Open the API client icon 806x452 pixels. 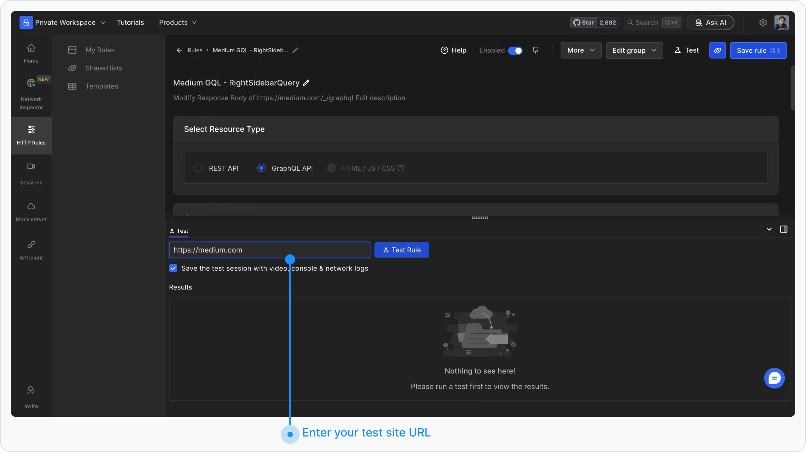pos(31,245)
